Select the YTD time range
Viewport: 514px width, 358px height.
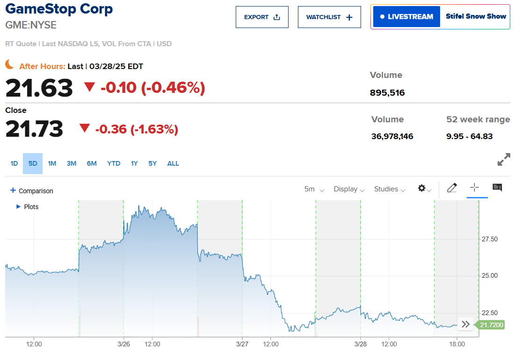[x=114, y=163]
